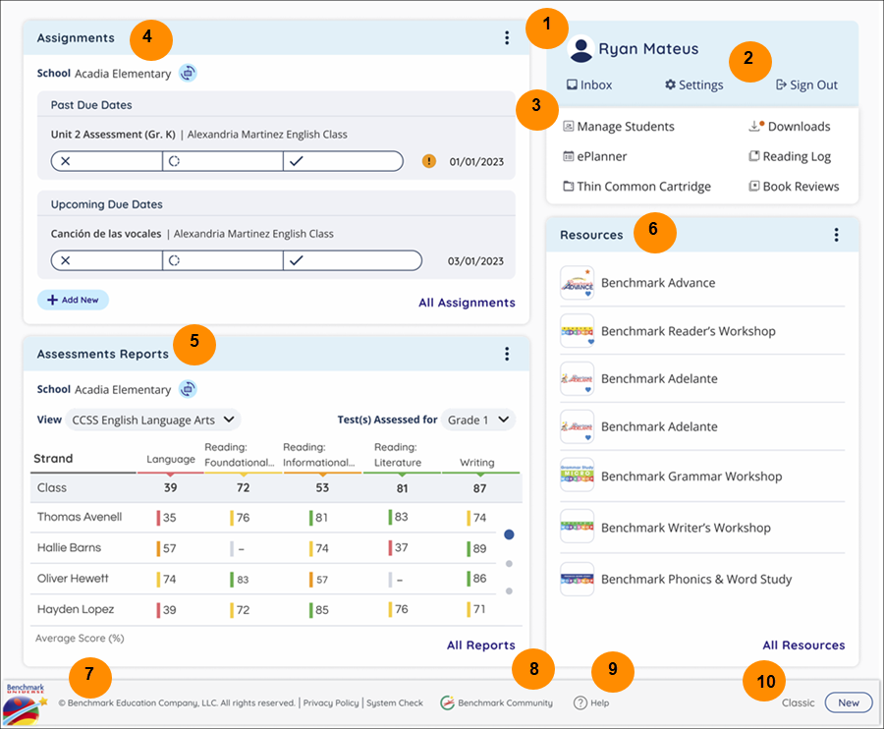Switch to the Classic view
Image resolution: width=884 pixels, height=729 pixels.
[799, 703]
